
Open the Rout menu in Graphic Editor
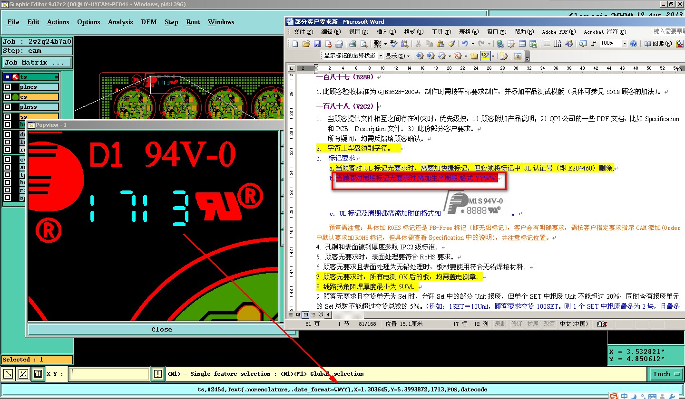click(x=193, y=22)
